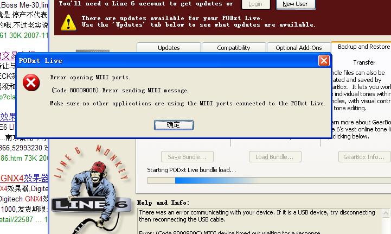This screenshot has width=391, height=234.
Task: Click the PODxt Live dialog title bar
Action: point(167,61)
